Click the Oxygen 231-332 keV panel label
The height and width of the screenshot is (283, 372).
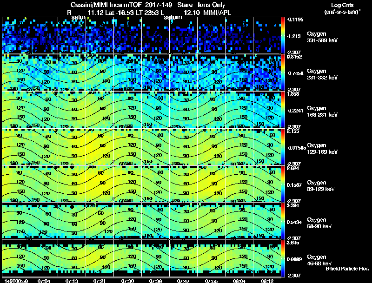pyautogui.click(x=322, y=74)
